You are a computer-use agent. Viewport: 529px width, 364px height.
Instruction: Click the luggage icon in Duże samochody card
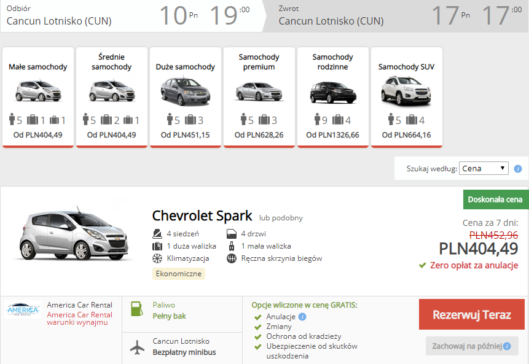coord(190,119)
